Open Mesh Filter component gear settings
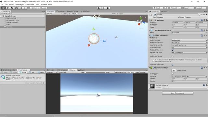This screenshot has width=208, height=117. (207, 30)
